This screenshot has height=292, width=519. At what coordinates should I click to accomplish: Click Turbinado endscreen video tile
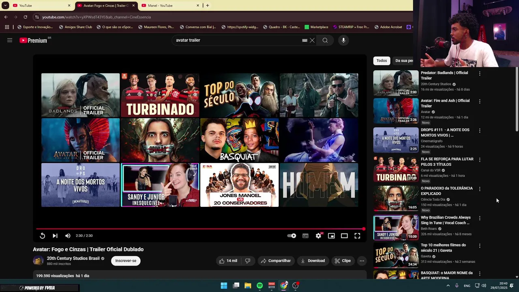point(160,95)
